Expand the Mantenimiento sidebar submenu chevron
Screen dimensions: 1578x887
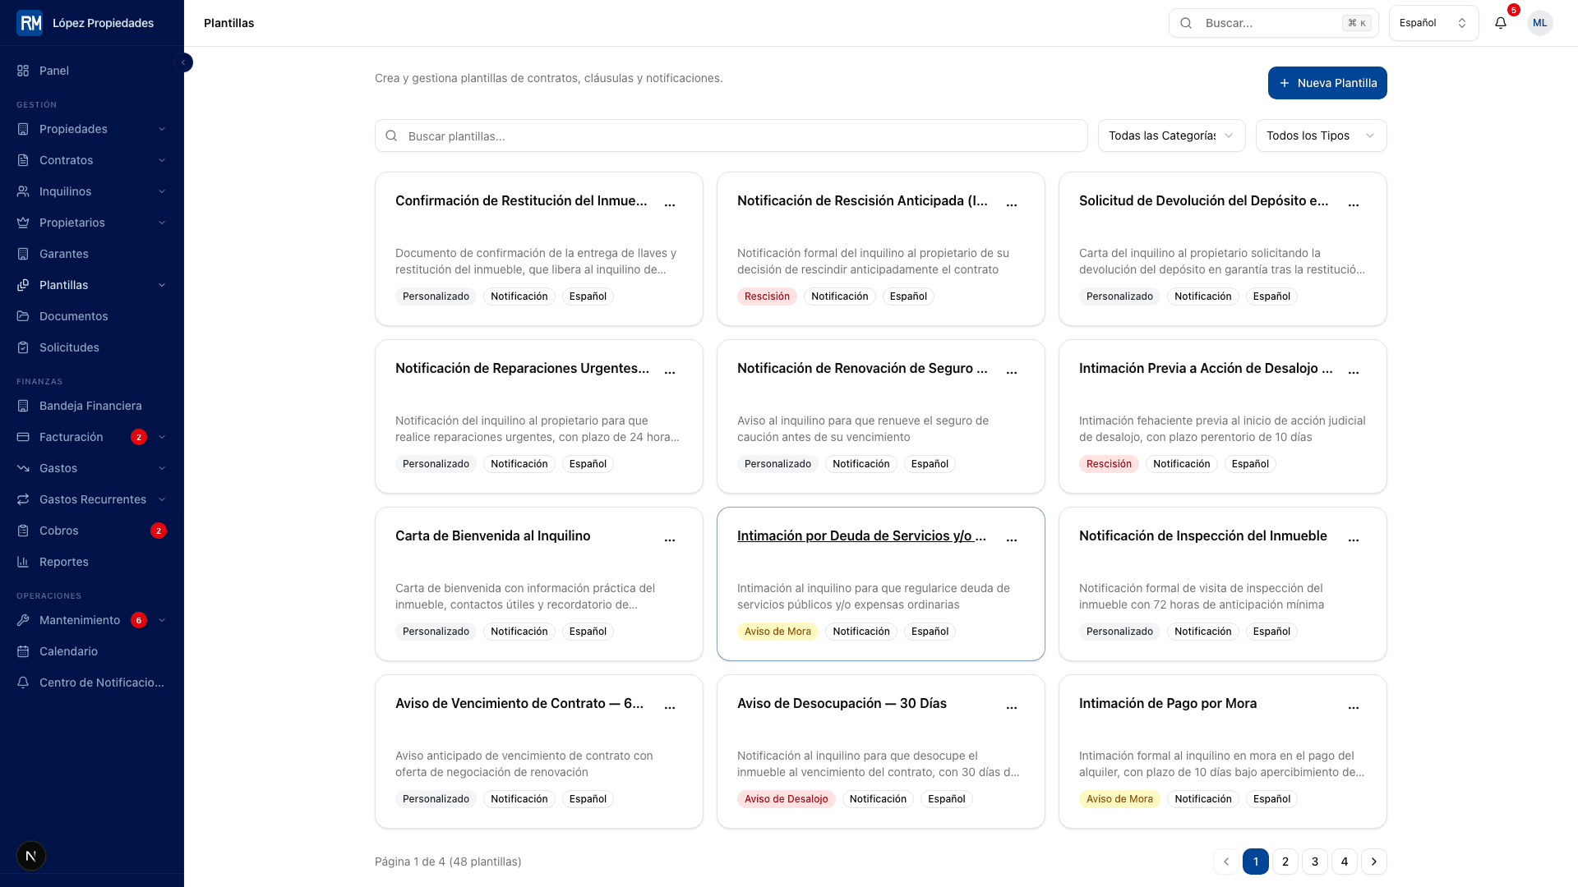point(162,620)
